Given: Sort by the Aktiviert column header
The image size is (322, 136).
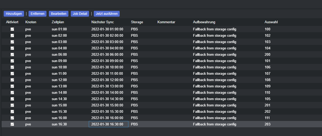Looking at the screenshot, I should (12, 22).
